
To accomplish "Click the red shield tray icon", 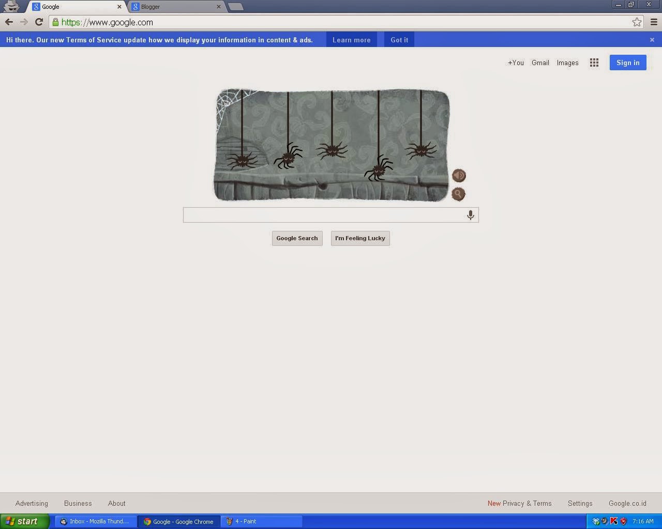I will (623, 521).
